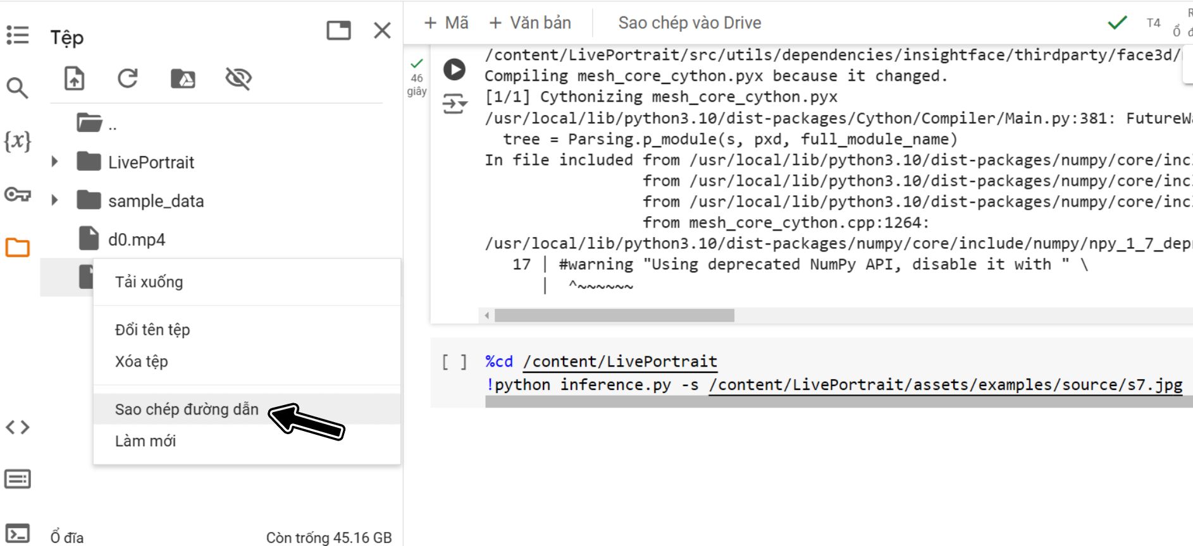Screen dimensions: 1193x546
Task: Click the %cd /content/LivePortrait code line
Action: click(x=601, y=361)
